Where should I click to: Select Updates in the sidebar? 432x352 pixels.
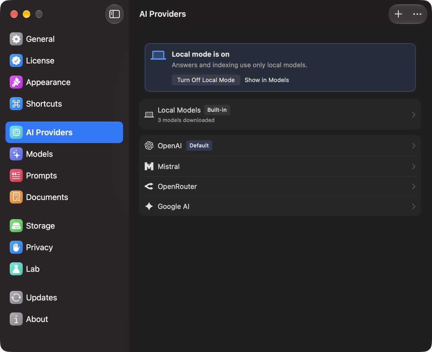pyautogui.click(x=64, y=298)
